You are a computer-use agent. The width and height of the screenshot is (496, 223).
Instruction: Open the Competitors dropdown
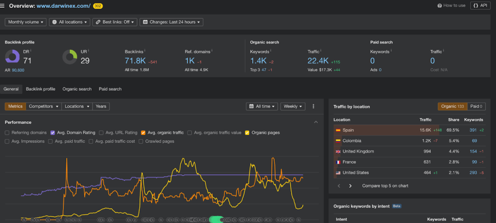(44, 106)
